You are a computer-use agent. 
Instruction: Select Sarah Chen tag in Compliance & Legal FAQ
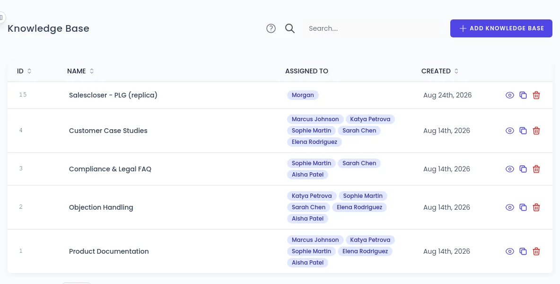[359, 163]
